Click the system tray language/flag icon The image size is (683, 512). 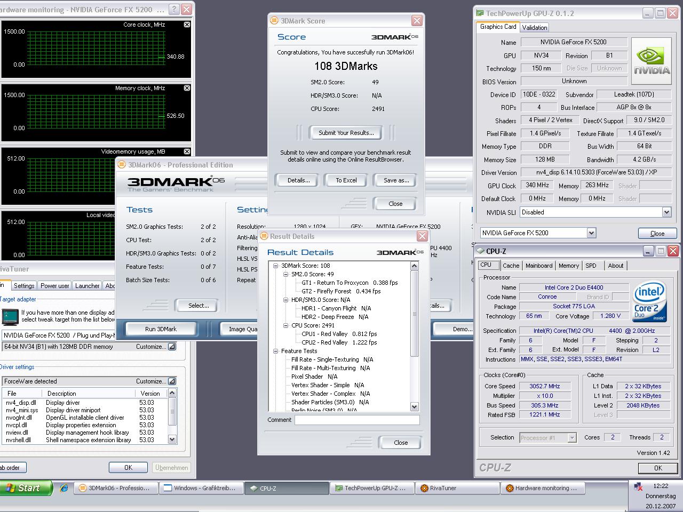pos(638,486)
